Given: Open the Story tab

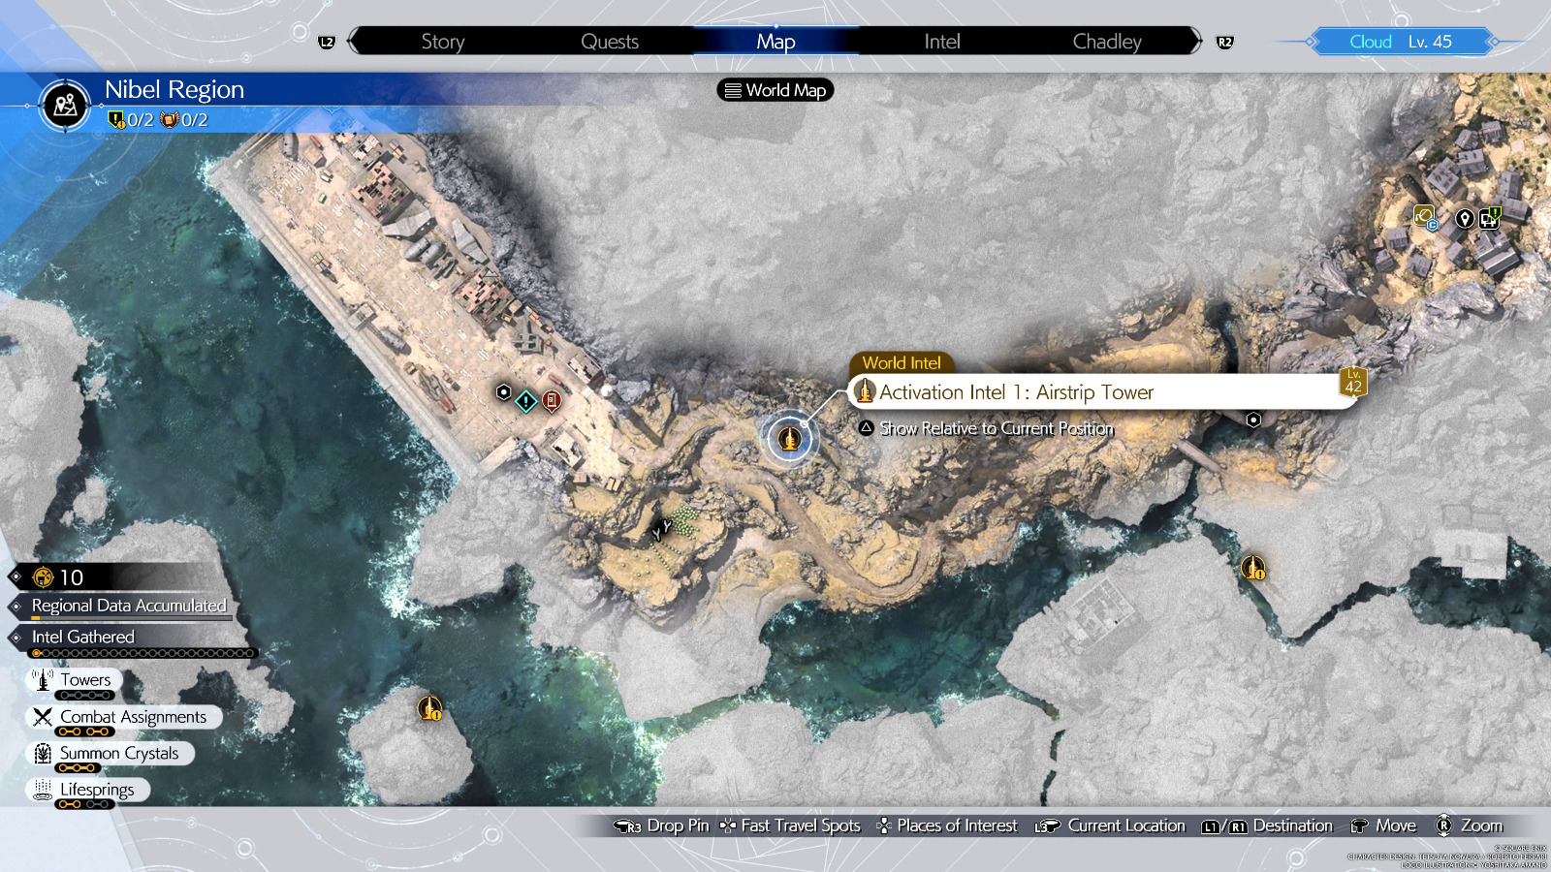Looking at the screenshot, I should (443, 42).
